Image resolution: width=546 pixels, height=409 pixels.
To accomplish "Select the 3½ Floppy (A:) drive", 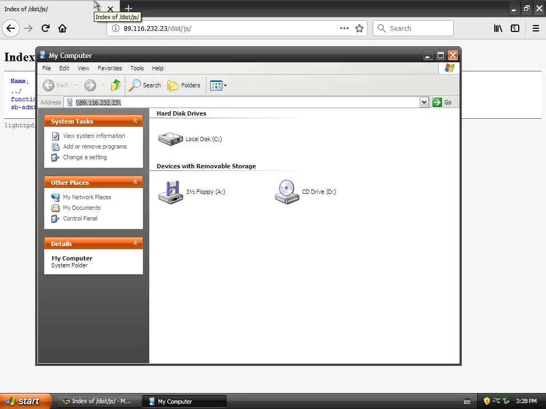I will (191, 192).
